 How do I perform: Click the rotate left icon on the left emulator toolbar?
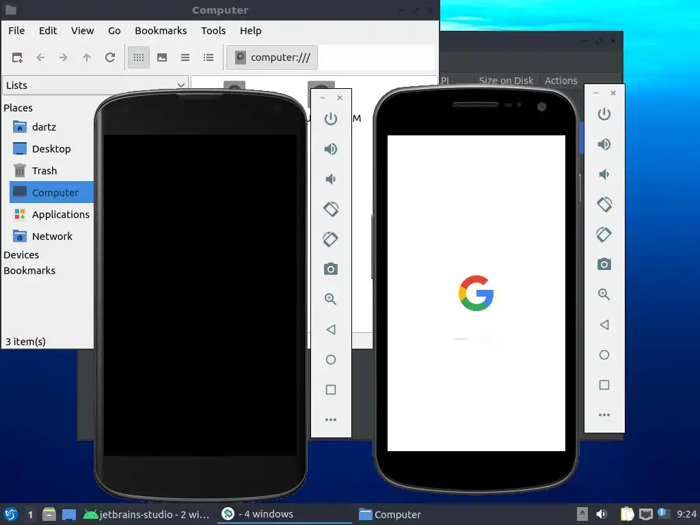tap(331, 209)
